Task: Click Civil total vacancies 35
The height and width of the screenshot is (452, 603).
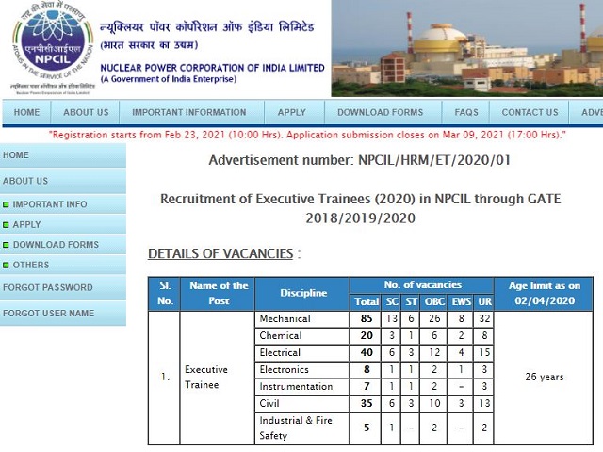Action: pyautogui.click(x=367, y=403)
